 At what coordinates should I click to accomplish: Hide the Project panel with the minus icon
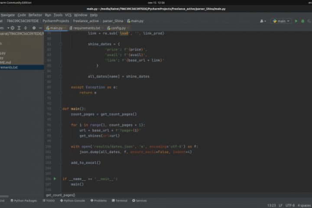point(40,28)
